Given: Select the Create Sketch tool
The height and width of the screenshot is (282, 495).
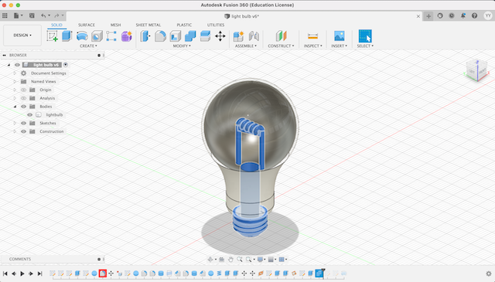Looking at the screenshot, I should [x=52, y=36].
